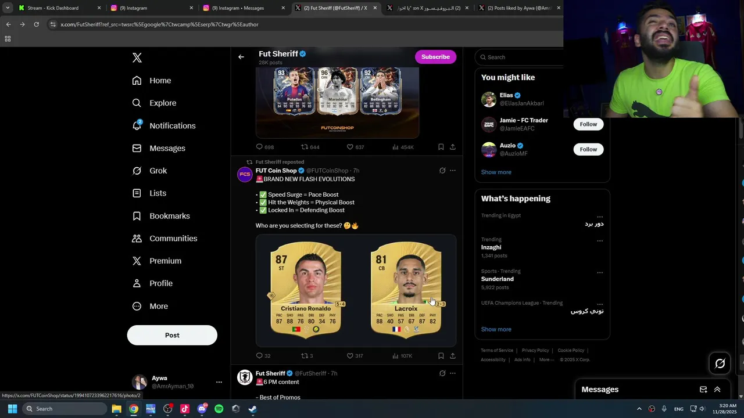Open options for the Inzaghi trend
This screenshot has width=744, height=418.
[600, 241]
